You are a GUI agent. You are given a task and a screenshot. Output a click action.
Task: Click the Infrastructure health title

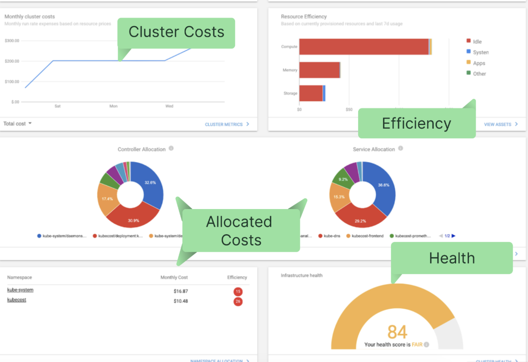302,275
